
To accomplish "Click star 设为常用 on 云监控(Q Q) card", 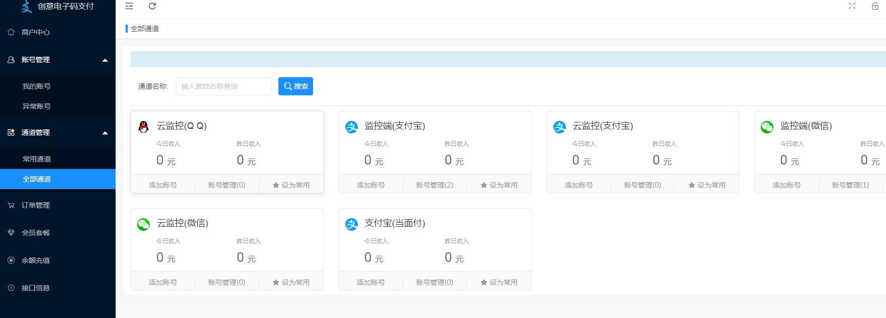I will pyautogui.click(x=291, y=185).
